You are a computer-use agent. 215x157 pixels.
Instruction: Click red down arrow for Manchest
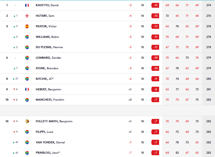tap(14, 100)
